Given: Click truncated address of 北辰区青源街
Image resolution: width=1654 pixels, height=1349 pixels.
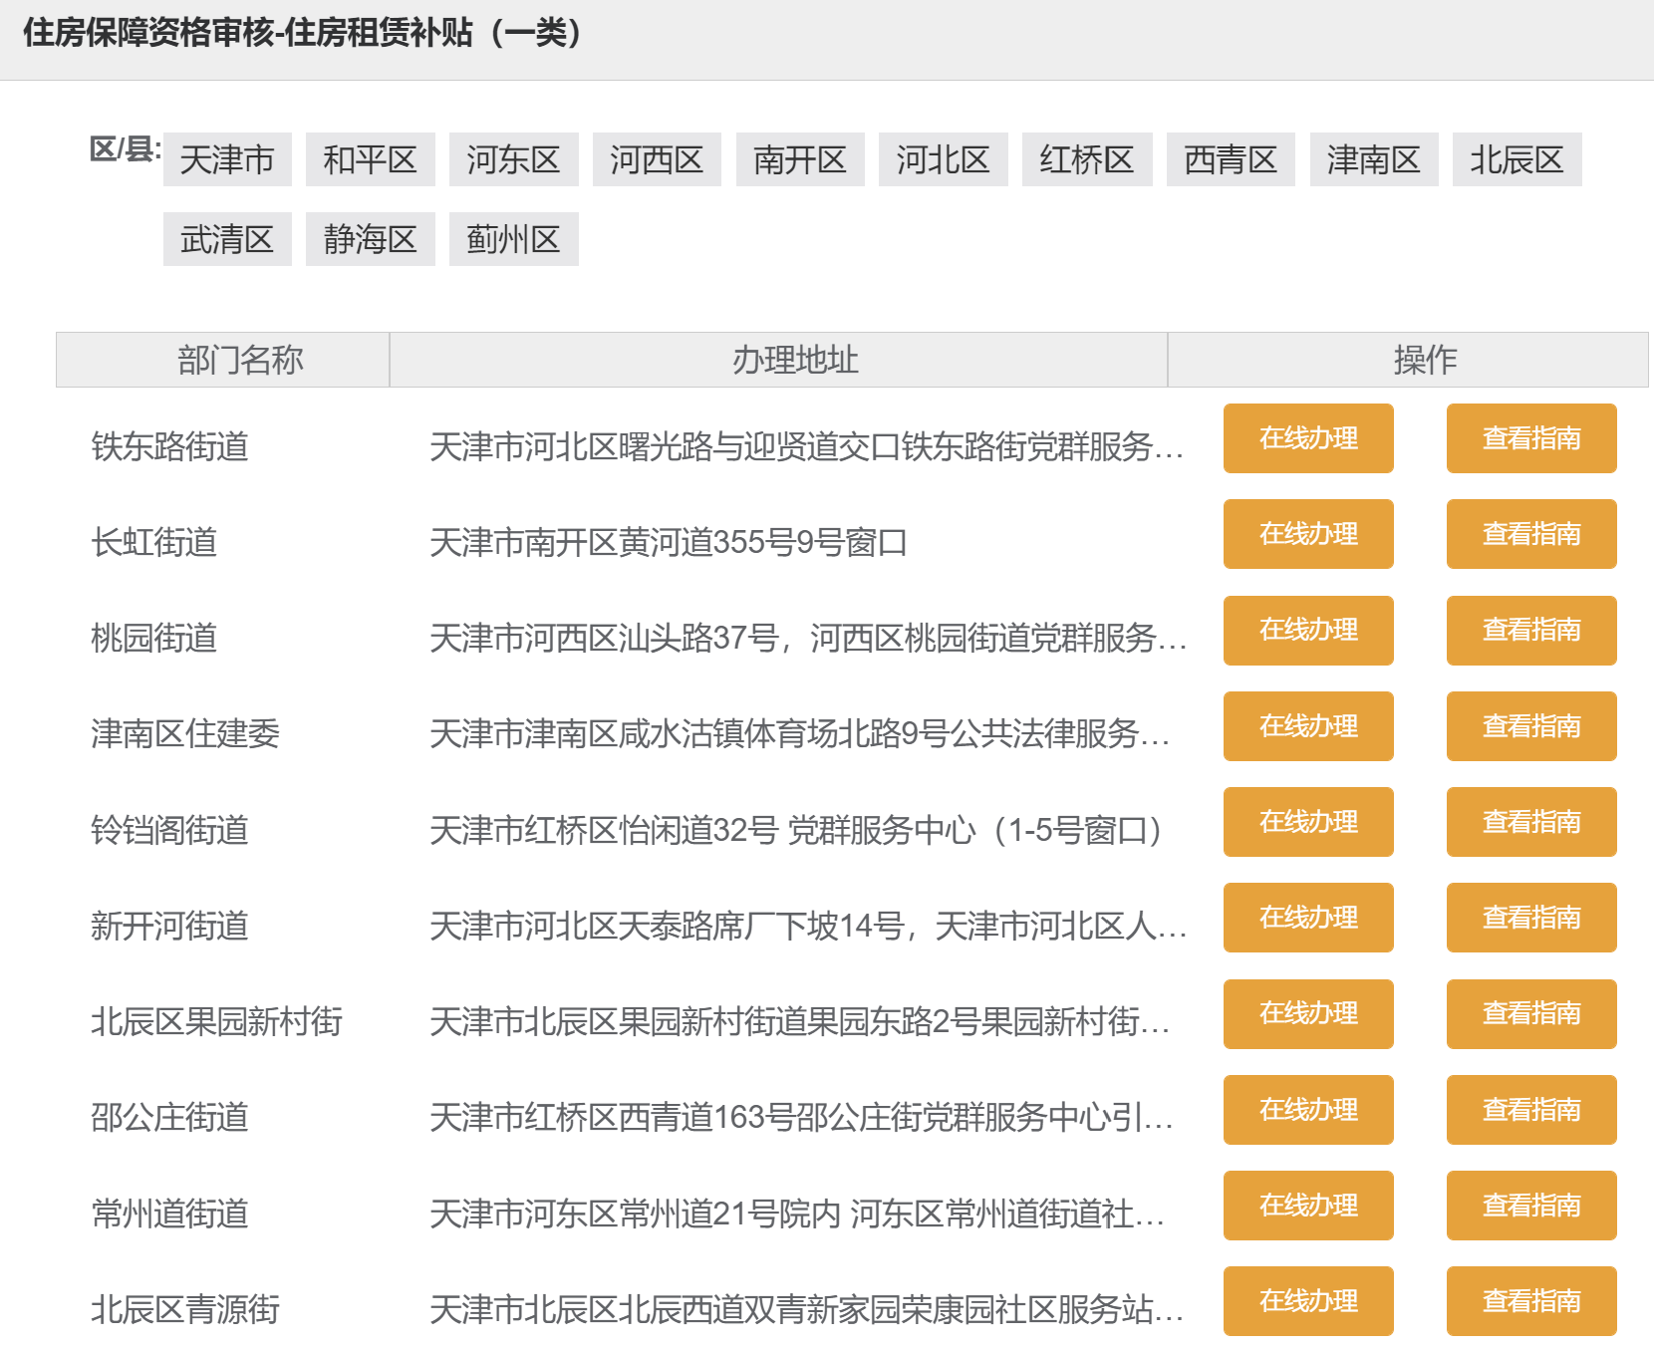Looking at the screenshot, I should coord(805,1309).
